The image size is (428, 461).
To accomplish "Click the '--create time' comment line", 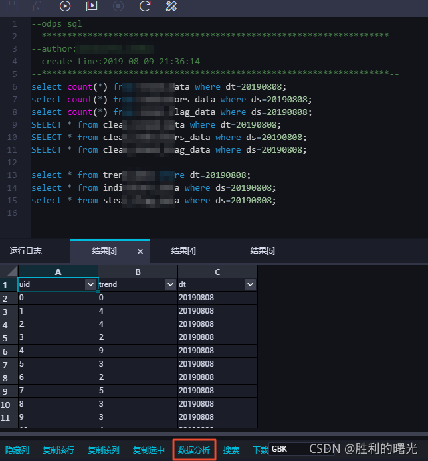I will pos(116,62).
